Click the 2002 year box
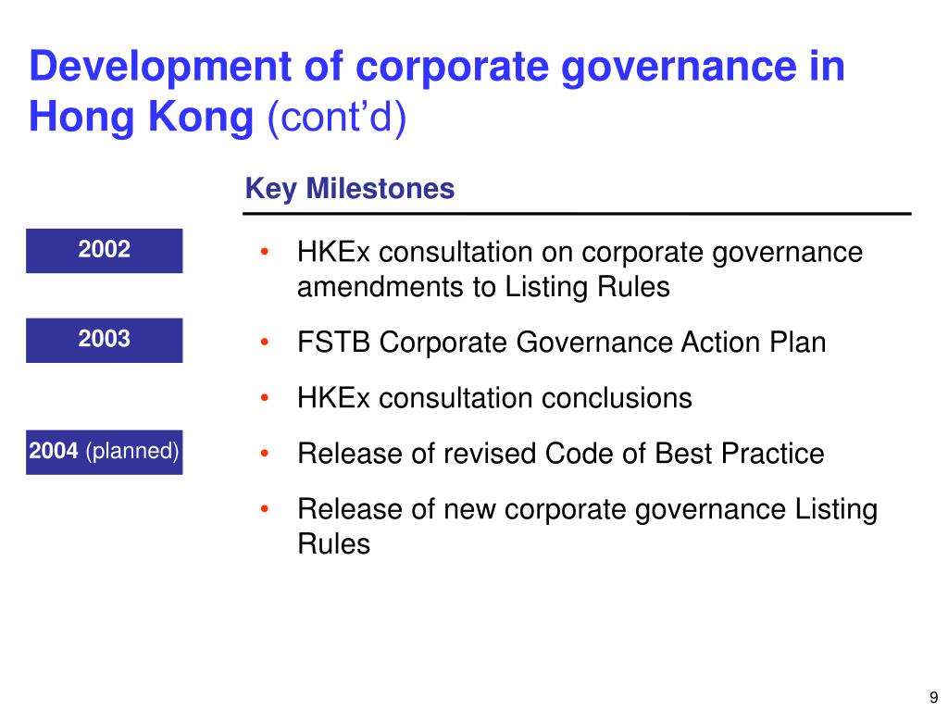Viewport: 948px width, 711px height. point(104,250)
